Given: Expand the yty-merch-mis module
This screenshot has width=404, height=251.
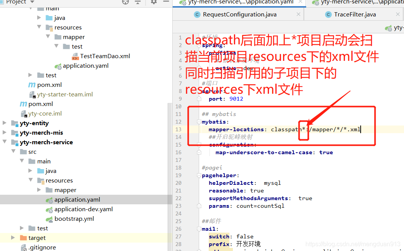Looking at the screenshot, I should pos(4,132).
